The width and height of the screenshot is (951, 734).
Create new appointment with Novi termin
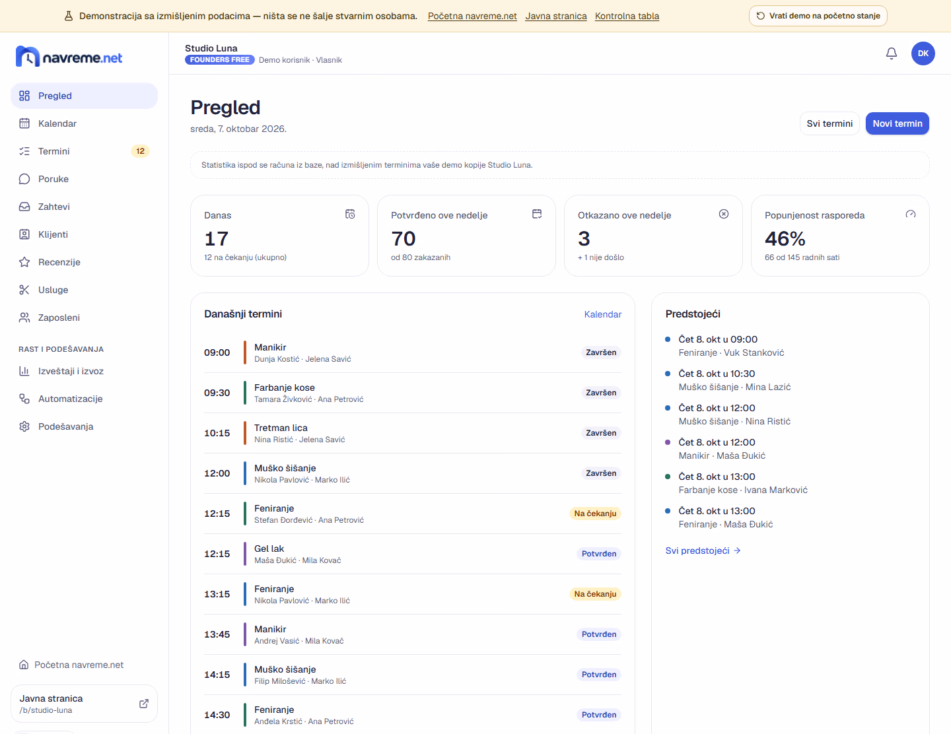(x=898, y=123)
